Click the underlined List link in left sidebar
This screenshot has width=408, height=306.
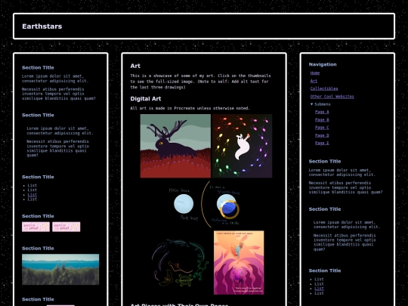pyautogui.click(x=32, y=195)
